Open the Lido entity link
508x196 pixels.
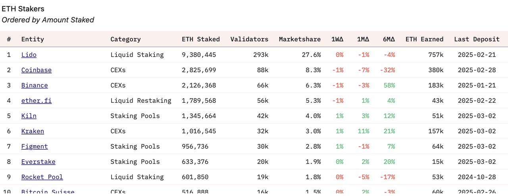(29, 55)
